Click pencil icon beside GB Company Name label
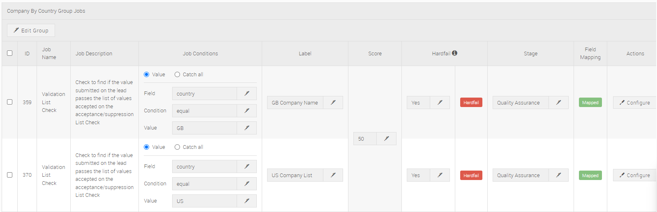 click(333, 103)
